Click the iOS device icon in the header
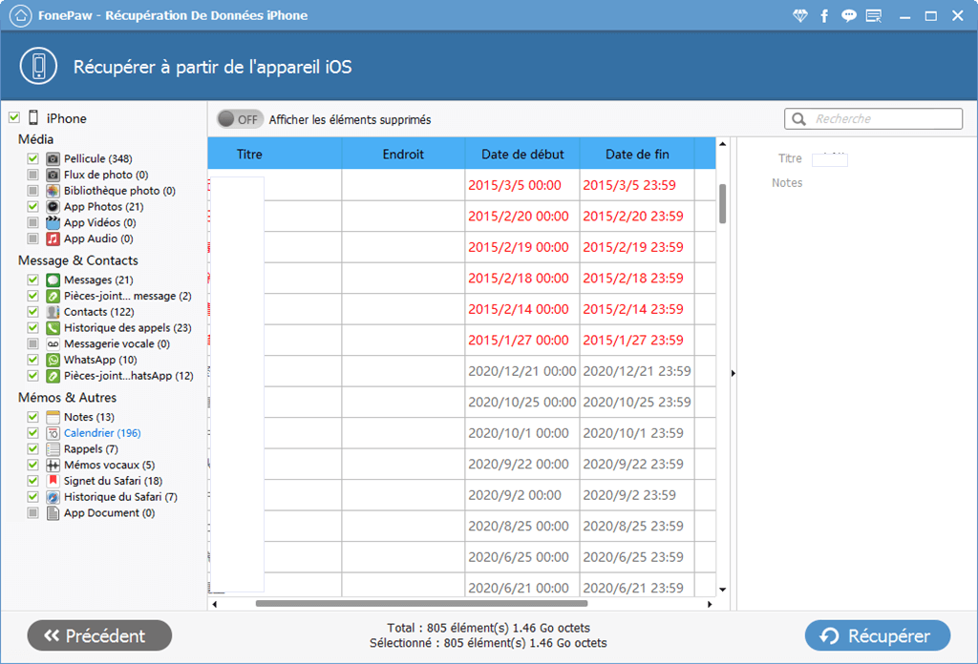 point(38,66)
